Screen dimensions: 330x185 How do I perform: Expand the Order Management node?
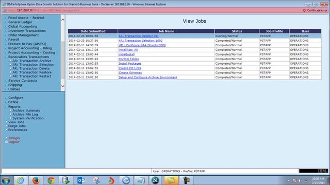(x=23, y=35)
